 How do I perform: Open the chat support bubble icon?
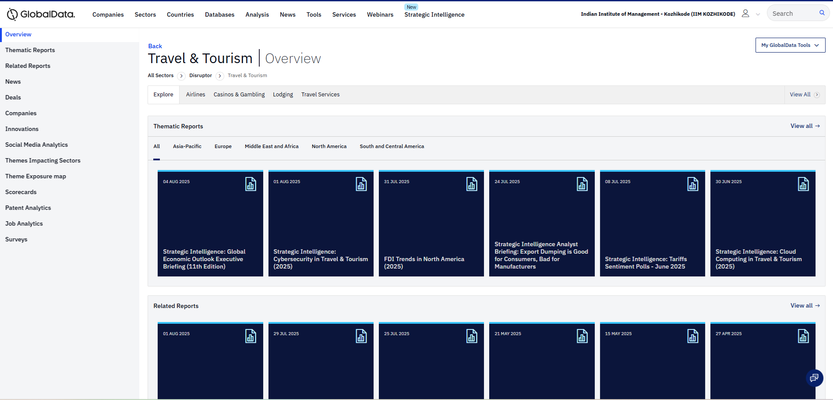[x=814, y=378]
